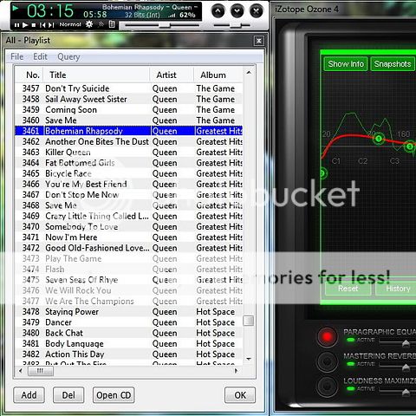Click the striped icon next to the gear

101,24
